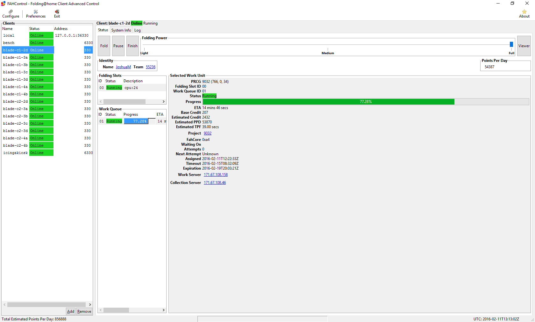
Task: Select the blade-c2-4b client row
Action: pos(47,145)
